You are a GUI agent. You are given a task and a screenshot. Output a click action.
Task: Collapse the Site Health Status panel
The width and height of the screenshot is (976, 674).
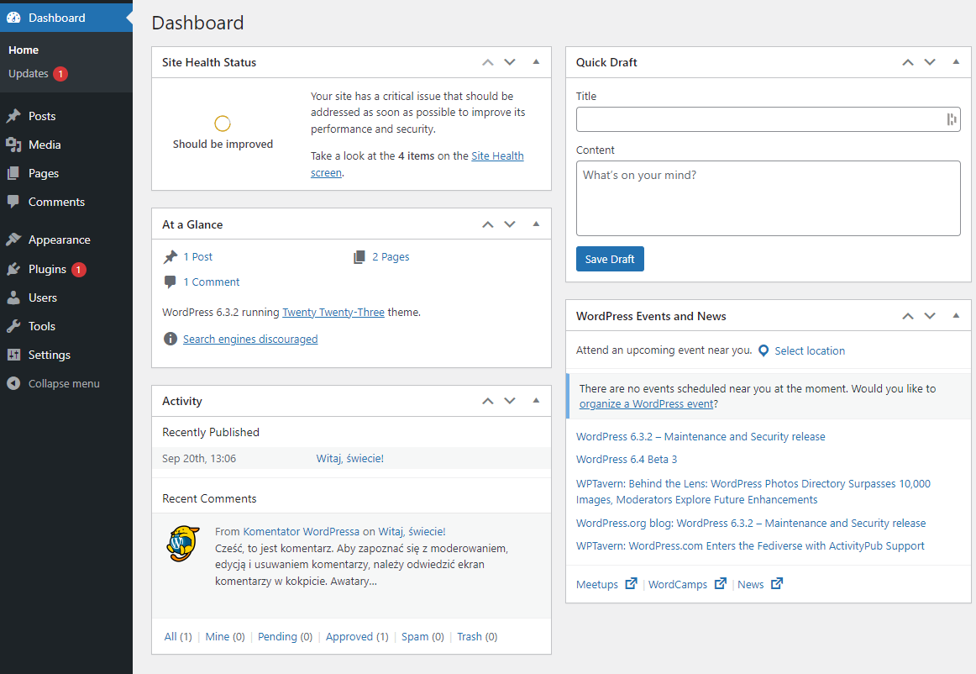tap(536, 61)
